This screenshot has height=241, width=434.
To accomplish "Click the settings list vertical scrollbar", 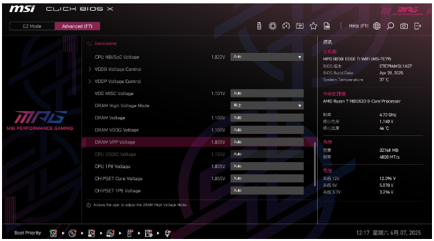I will click(x=314, y=164).
